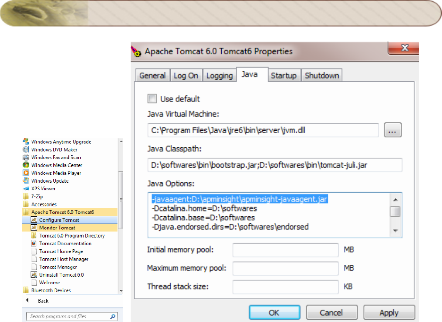442x322 pixels.
Task: Click the OK button
Action: click(x=275, y=313)
